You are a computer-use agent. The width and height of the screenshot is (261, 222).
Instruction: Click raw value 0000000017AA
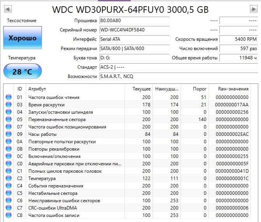click(232, 105)
